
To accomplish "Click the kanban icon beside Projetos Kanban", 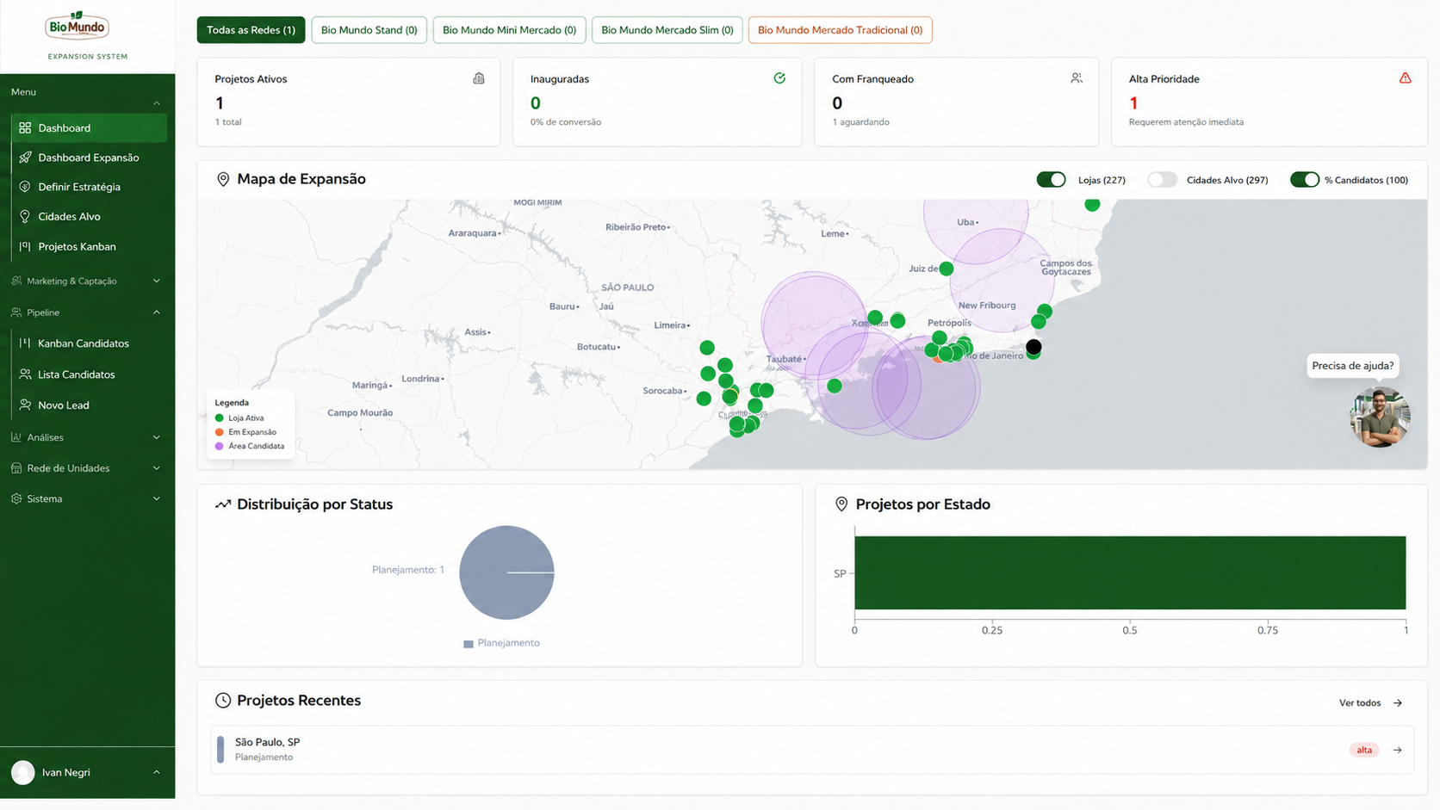I will [25, 246].
